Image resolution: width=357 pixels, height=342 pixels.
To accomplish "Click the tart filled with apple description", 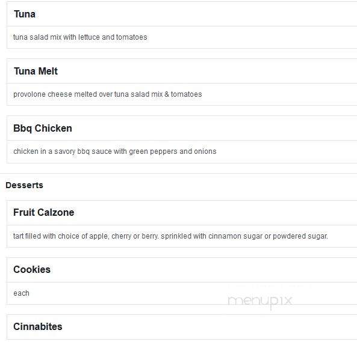I will pyautogui.click(x=170, y=236).
